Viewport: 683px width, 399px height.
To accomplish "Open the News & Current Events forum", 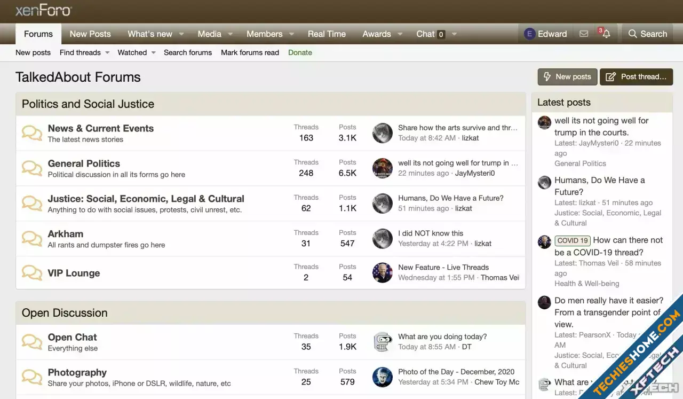I will pyautogui.click(x=101, y=128).
